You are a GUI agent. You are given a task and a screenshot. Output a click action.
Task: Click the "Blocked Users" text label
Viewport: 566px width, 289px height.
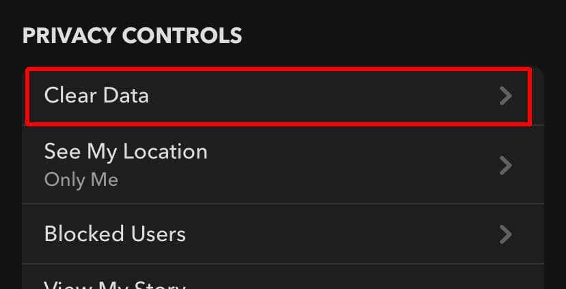115,234
